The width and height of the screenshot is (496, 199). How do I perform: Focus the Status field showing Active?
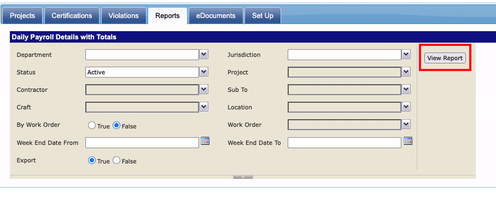pos(142,72)
